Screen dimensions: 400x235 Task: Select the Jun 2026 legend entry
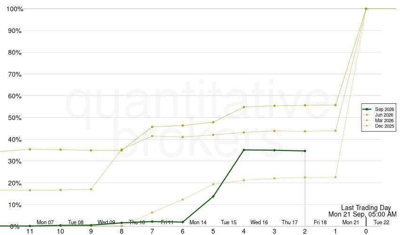[378, 115]
